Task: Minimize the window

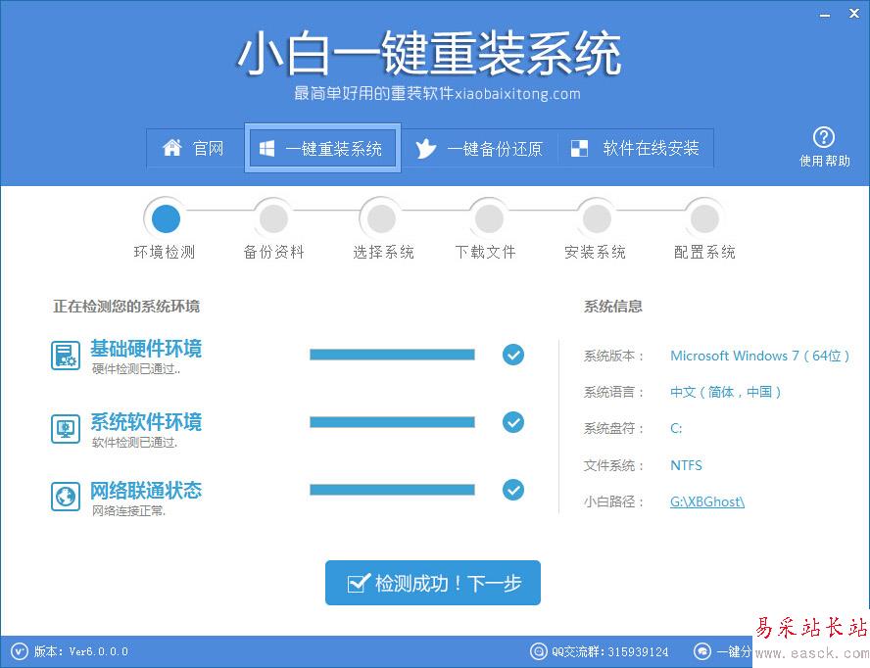Action: pos(825,15)
